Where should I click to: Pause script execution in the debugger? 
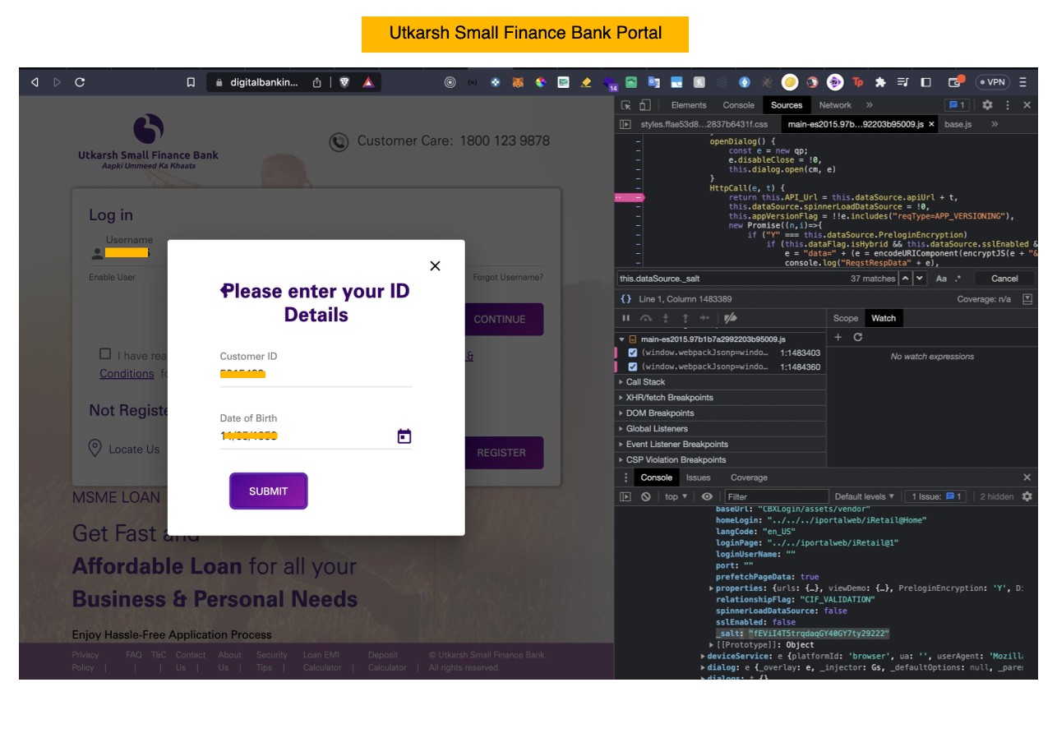(x=626, y=318)
